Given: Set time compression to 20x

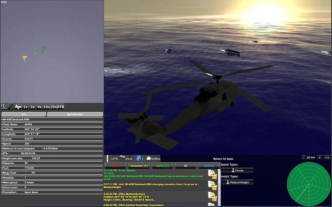Looking at the screenshot, I should coord(53,107).
